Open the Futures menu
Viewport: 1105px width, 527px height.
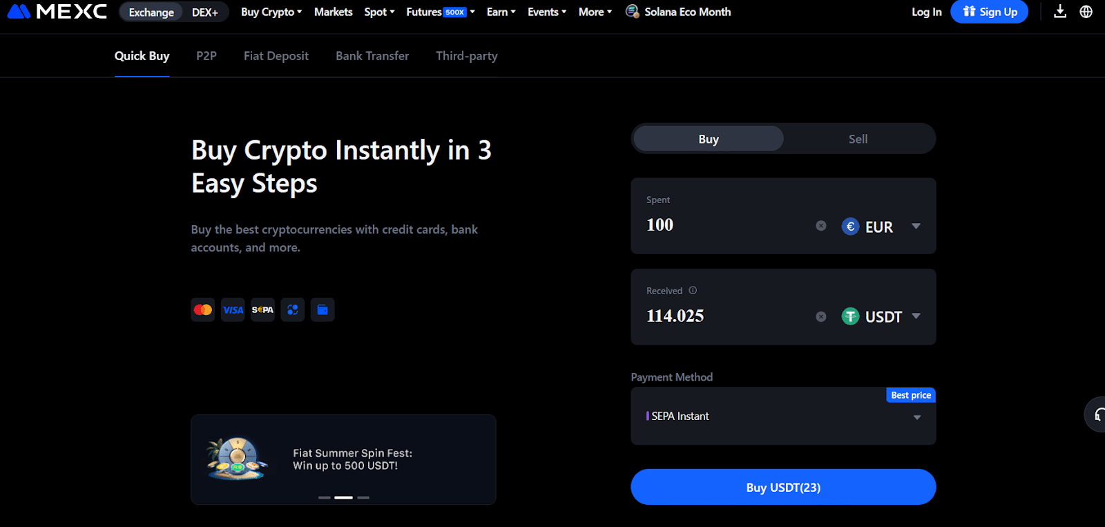(x=441, y=12)
